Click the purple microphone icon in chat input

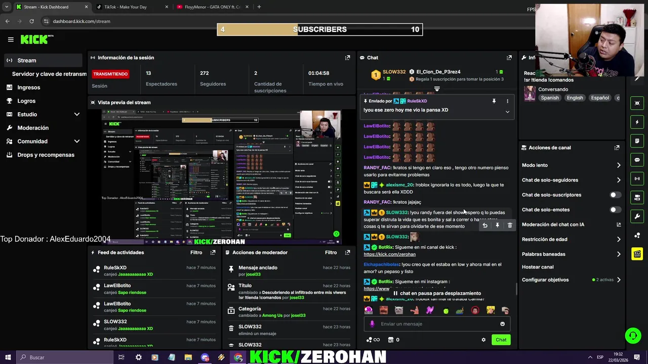click(x=372, y=324)
